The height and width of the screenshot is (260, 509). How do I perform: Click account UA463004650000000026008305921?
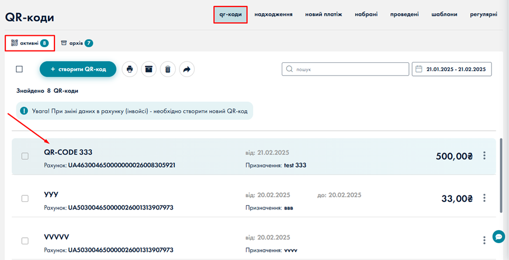(122, 165)
